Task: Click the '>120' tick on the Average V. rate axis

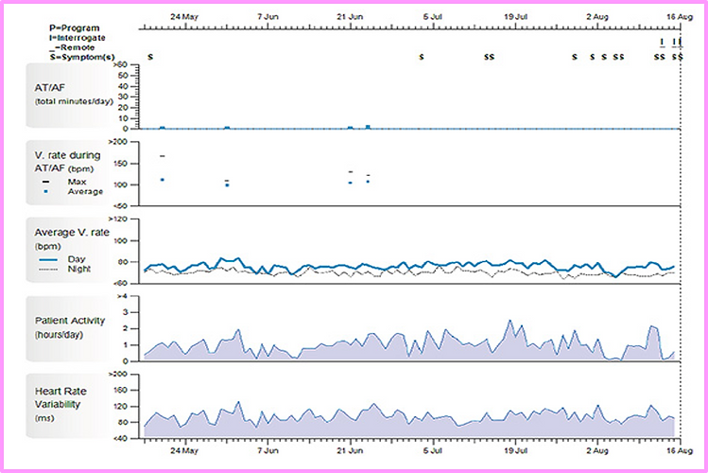Action: coord(120,219)
